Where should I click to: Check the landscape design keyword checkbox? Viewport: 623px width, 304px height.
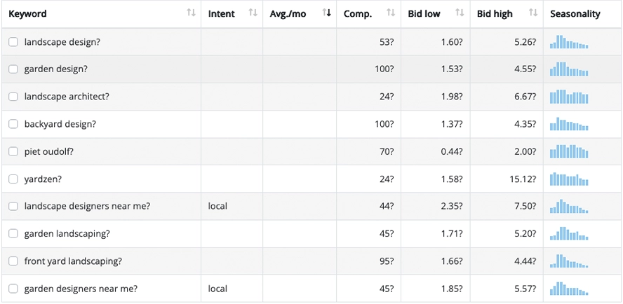click(13, 42)
